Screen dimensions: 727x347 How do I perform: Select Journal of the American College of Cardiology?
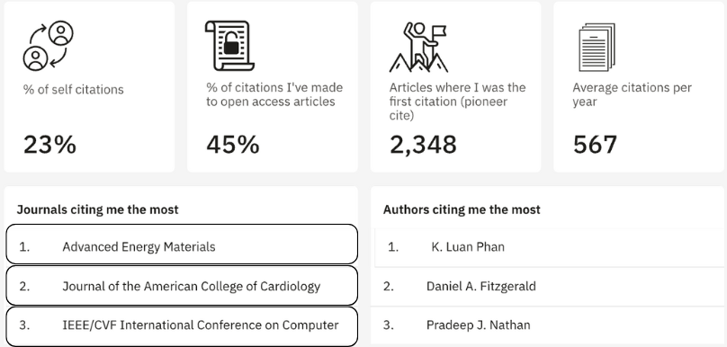[182, 285]
